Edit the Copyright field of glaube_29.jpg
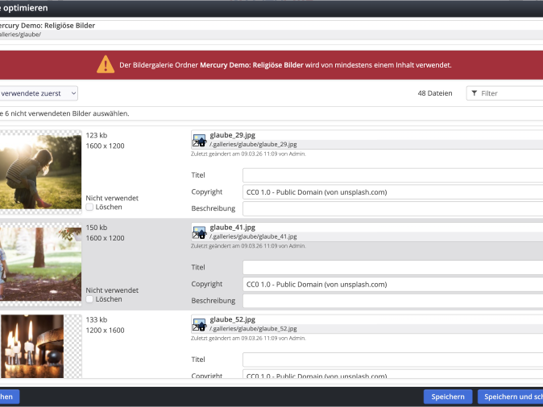 point(392,192)
